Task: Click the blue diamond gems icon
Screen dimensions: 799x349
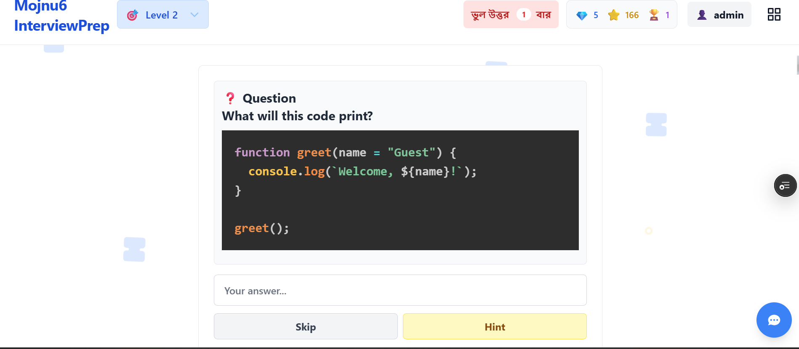Action: (x=581, y=16)
